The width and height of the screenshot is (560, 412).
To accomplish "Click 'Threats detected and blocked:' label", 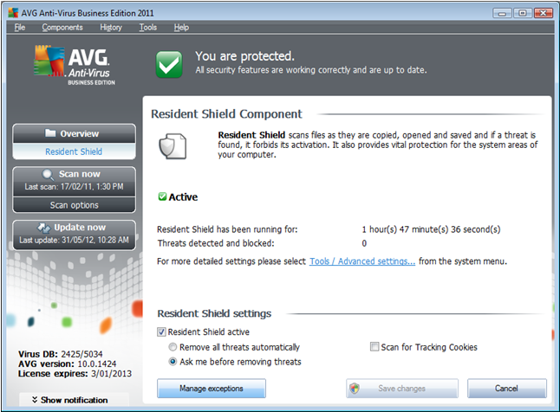I will tap(216, 243).
